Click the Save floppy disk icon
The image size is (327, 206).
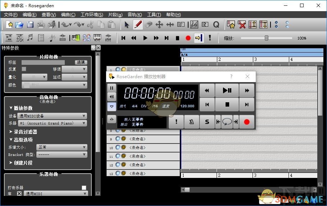point(30,24)
